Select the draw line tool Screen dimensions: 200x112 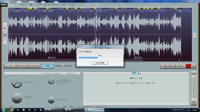pos(5,43)
